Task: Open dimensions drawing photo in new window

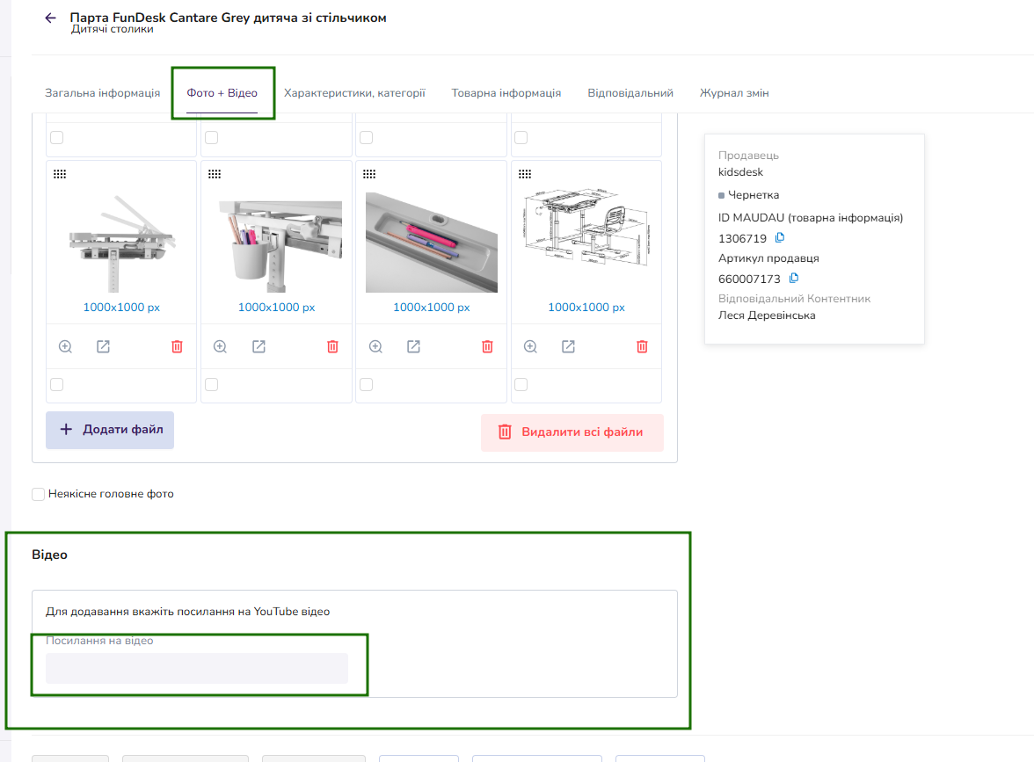Action: tap(568, 346)
